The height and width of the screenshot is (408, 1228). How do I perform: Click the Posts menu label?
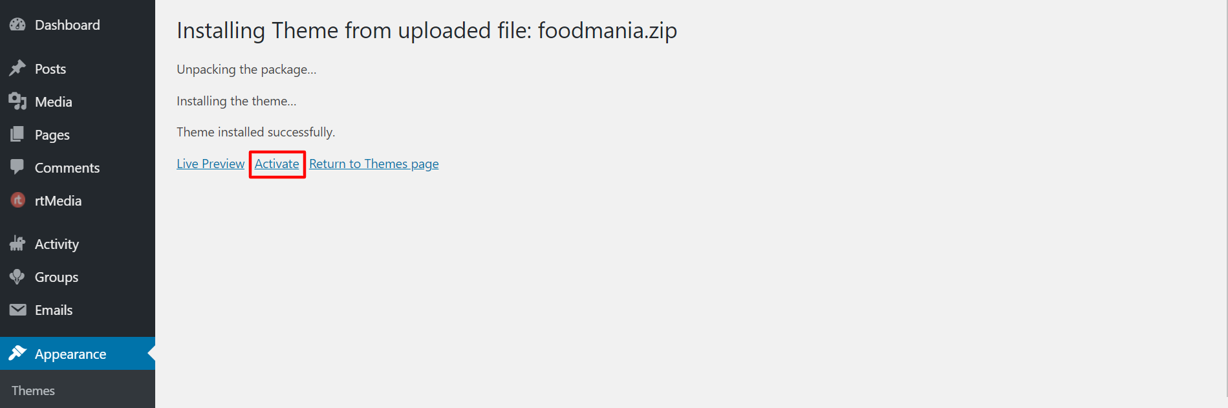click(x=50, y=68)
